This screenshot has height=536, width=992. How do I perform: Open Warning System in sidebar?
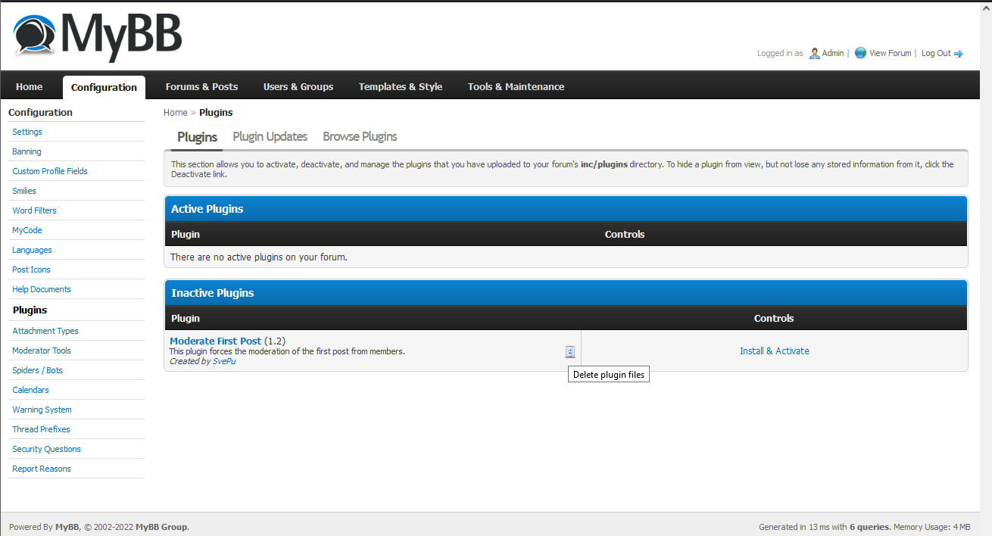[x=42, y=410]
